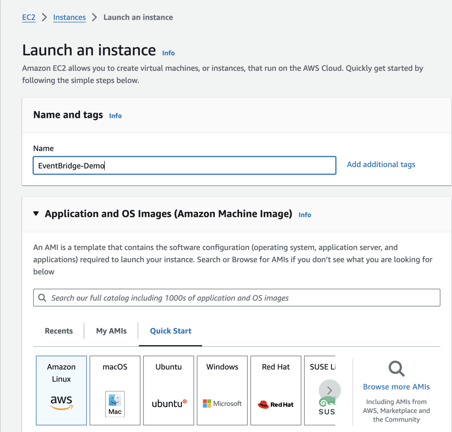This screenshot has height=432, width=452.
Task: Go to EC2 in the breadcrumb
Action: (29, 17)
